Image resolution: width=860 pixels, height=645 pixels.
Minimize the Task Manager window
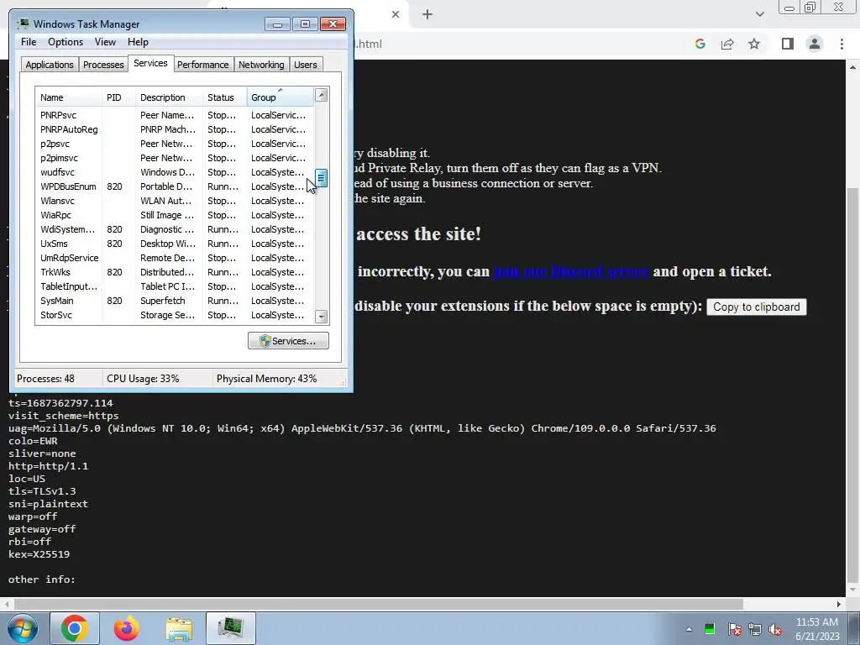point(277,24)
